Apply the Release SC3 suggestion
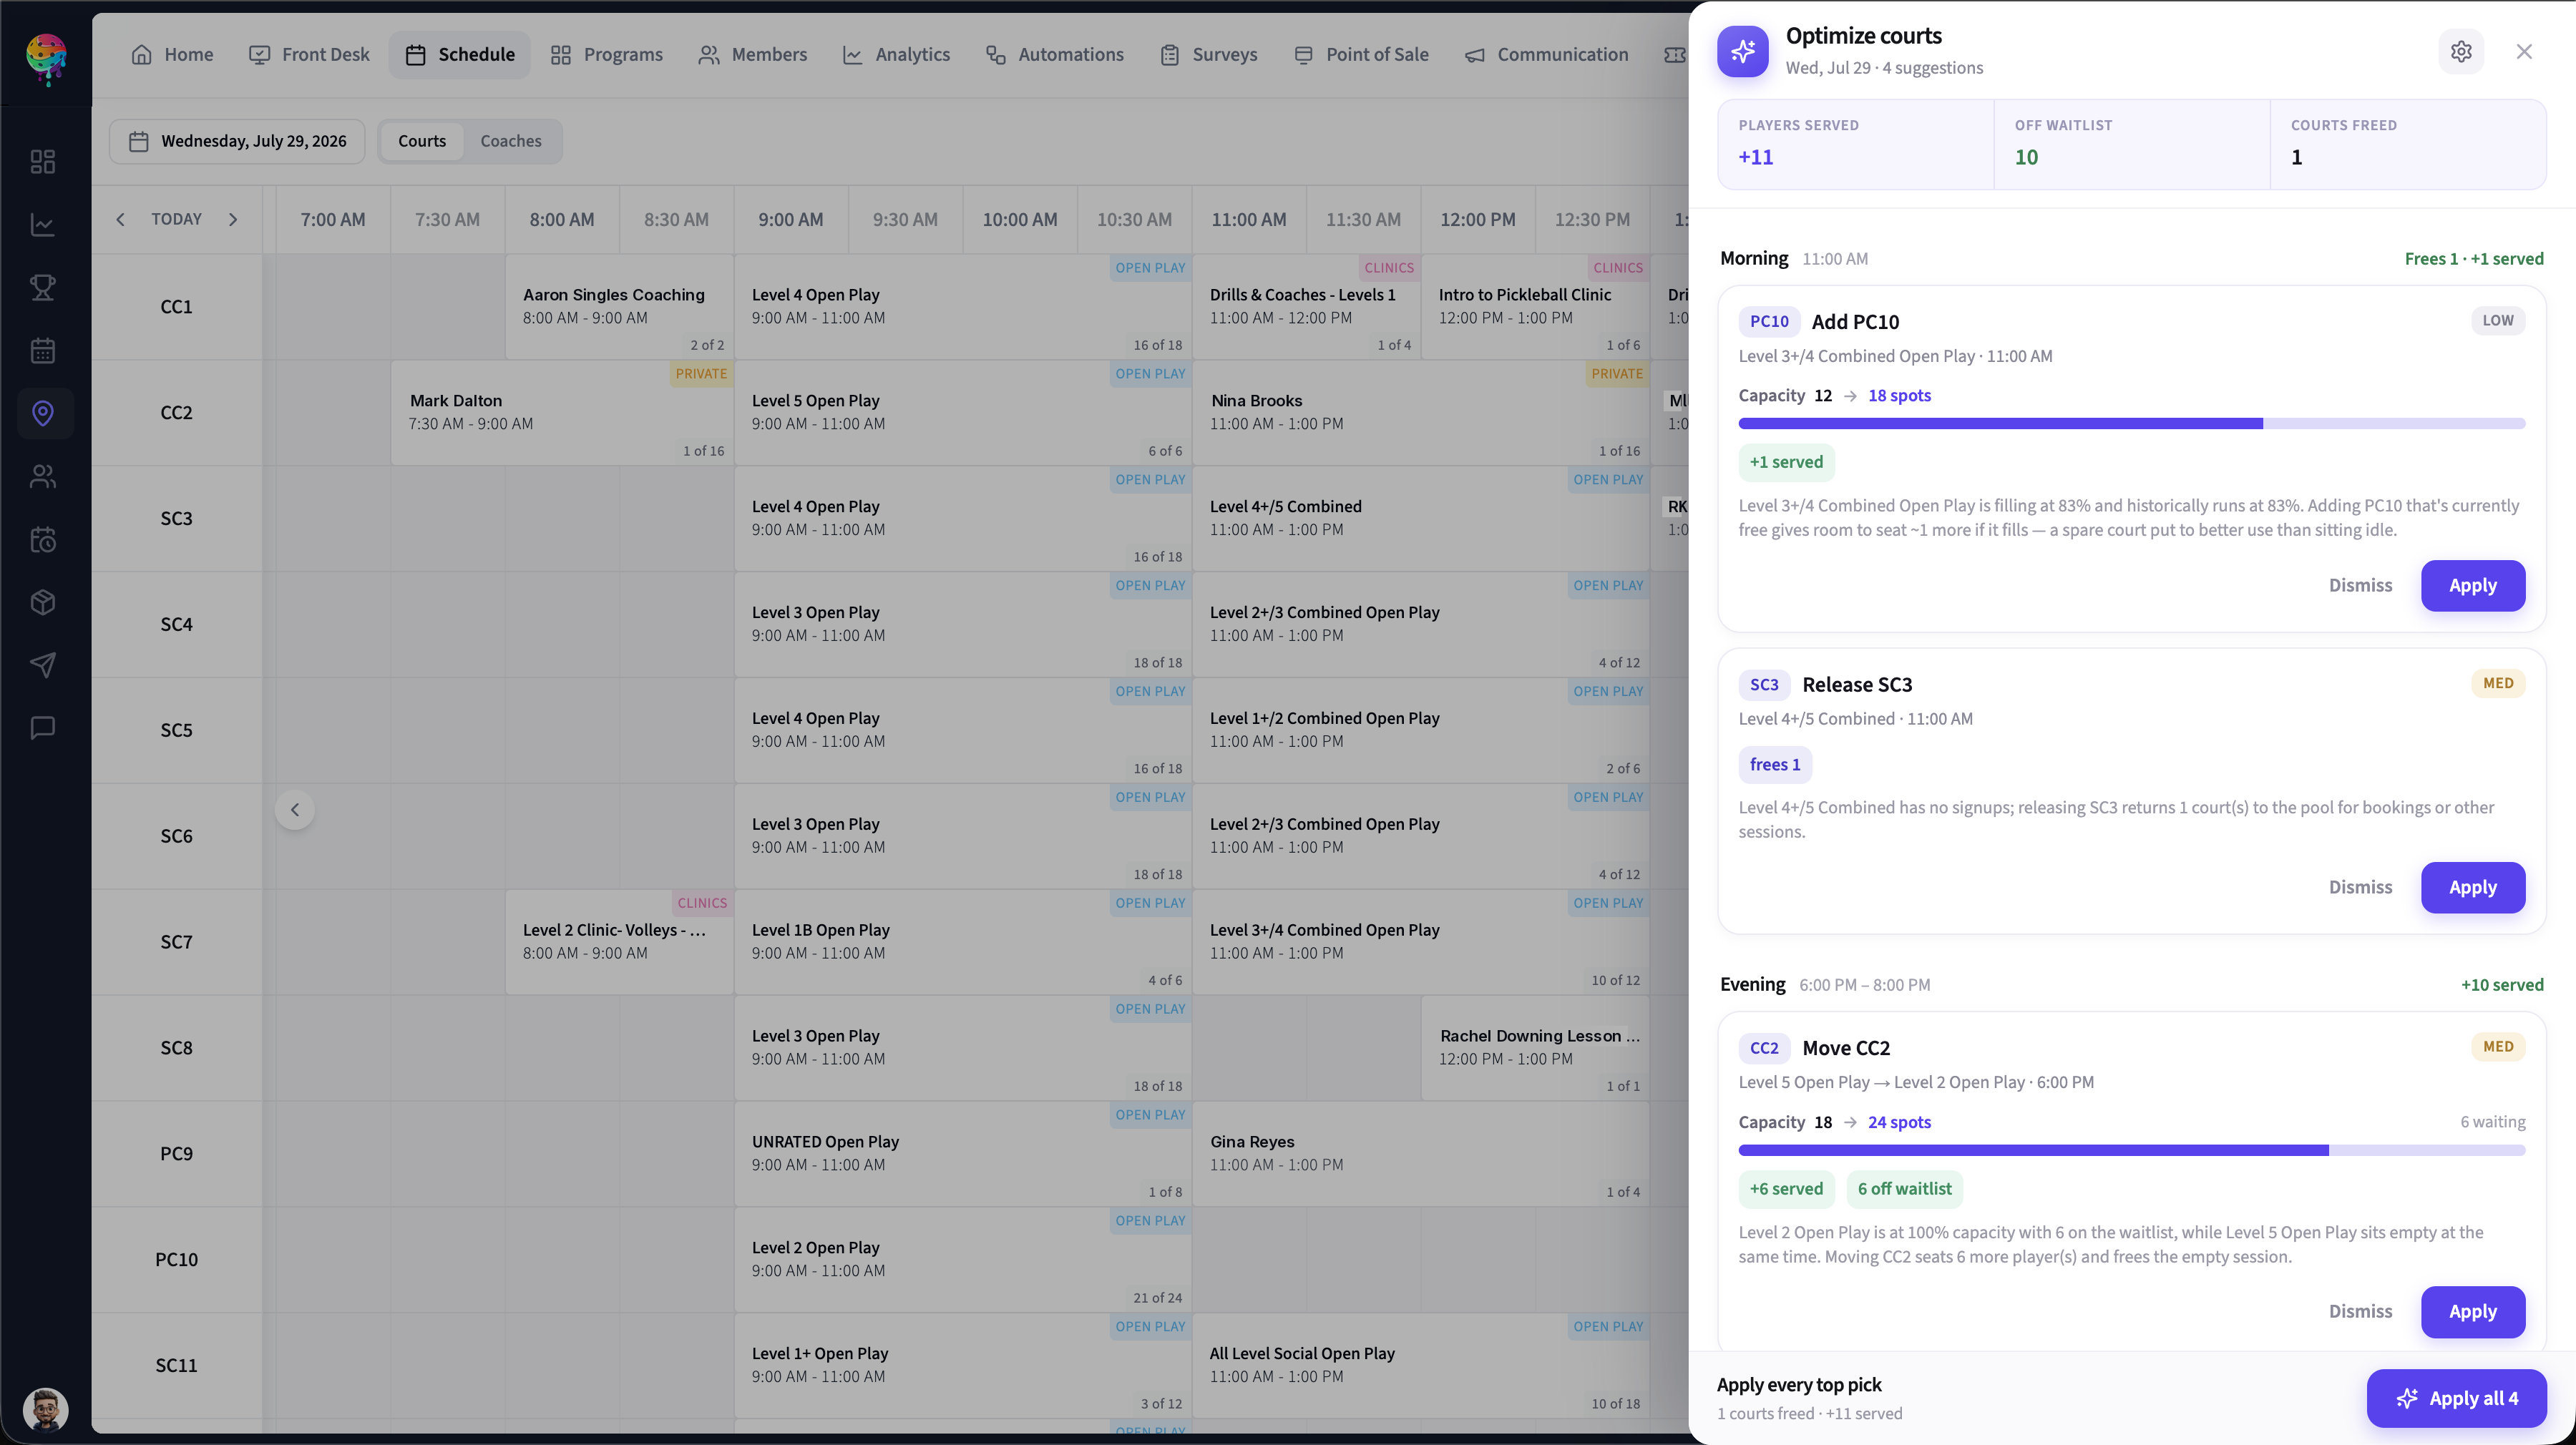Viewport: 2576px width, 1445px height. (x=2472, y=888)
